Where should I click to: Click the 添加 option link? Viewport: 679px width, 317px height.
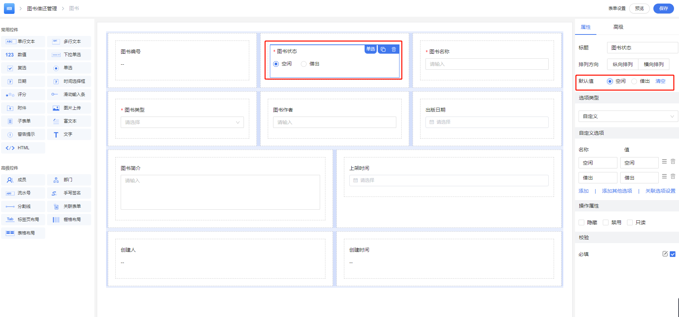[584, 191]
